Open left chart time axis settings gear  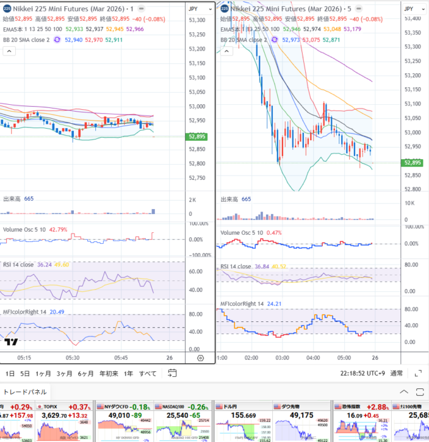coord(200,357)
